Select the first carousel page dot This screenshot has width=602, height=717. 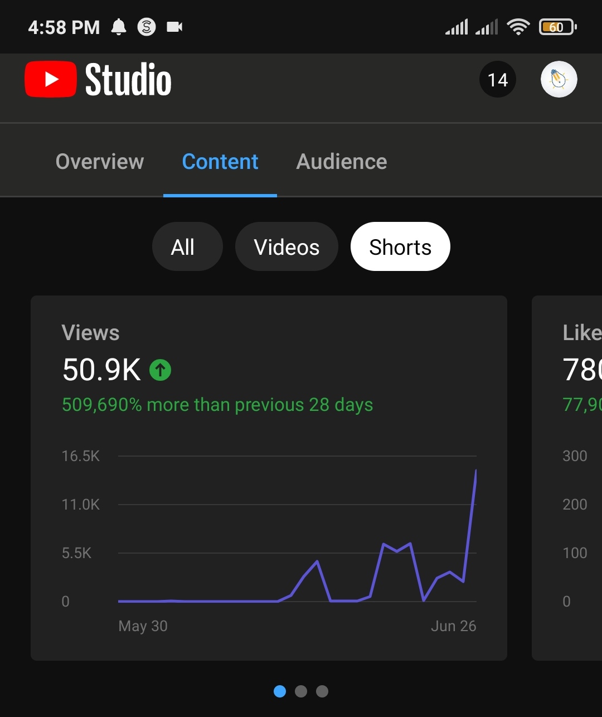[280, 691]
